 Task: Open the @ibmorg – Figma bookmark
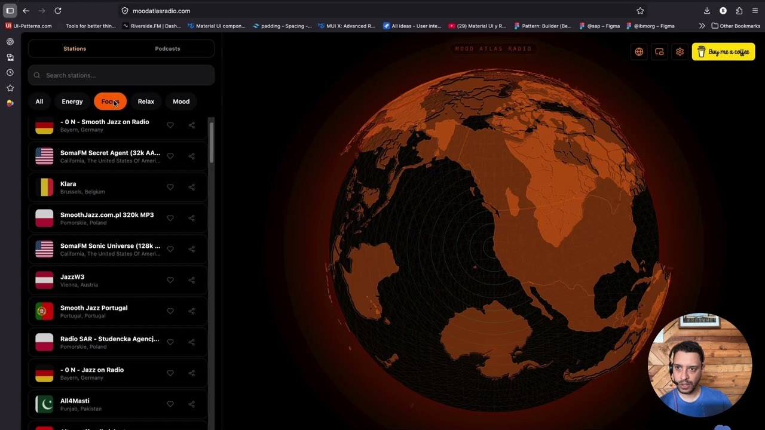(650, 26)
